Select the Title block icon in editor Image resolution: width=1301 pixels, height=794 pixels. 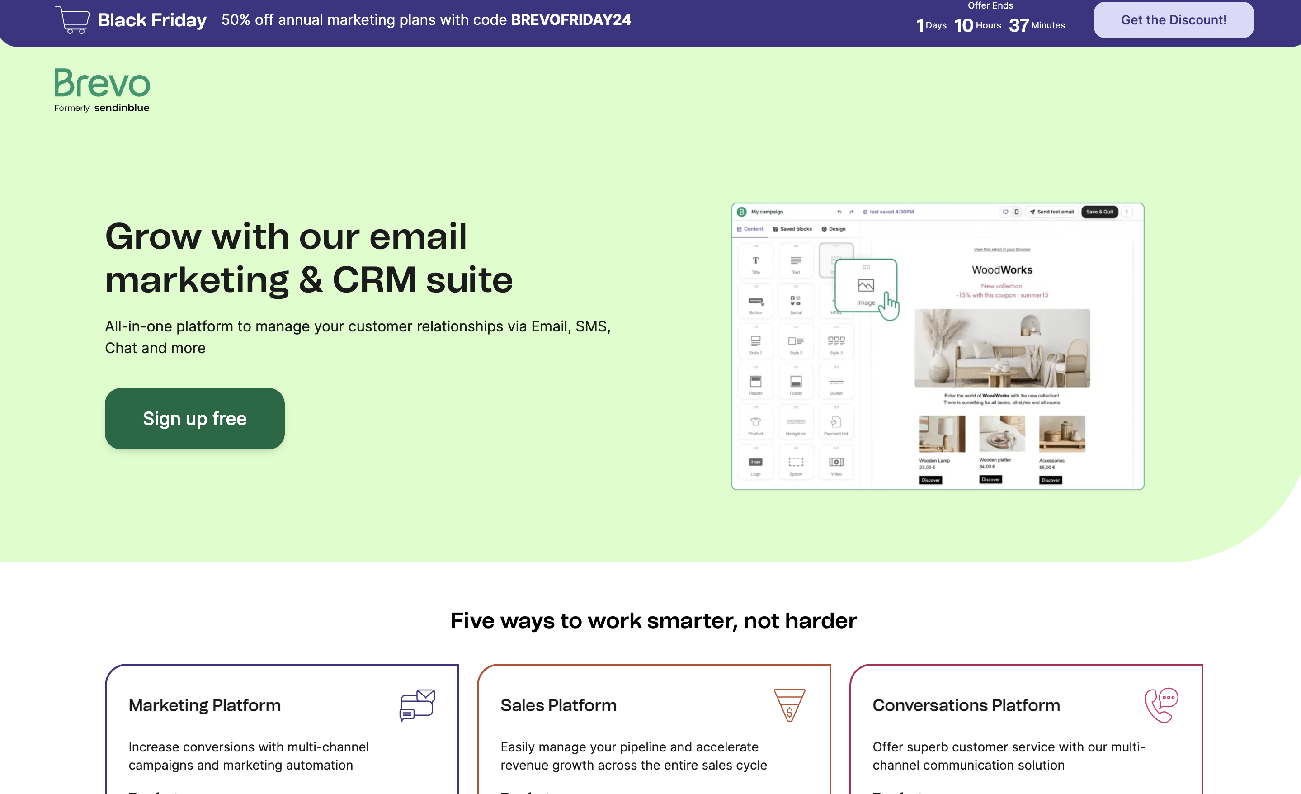755,260
